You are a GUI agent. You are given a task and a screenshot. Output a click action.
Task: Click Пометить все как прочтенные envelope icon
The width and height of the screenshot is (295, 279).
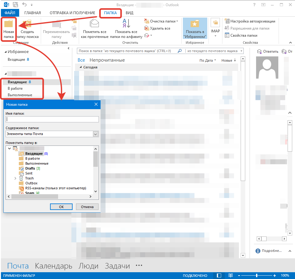click(95, 24)
